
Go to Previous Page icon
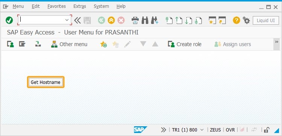pos(179,20)
